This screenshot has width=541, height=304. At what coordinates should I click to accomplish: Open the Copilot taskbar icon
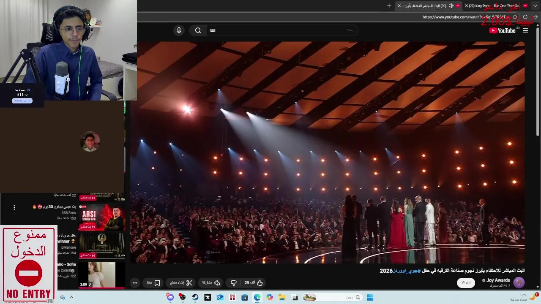click(270, 298)
